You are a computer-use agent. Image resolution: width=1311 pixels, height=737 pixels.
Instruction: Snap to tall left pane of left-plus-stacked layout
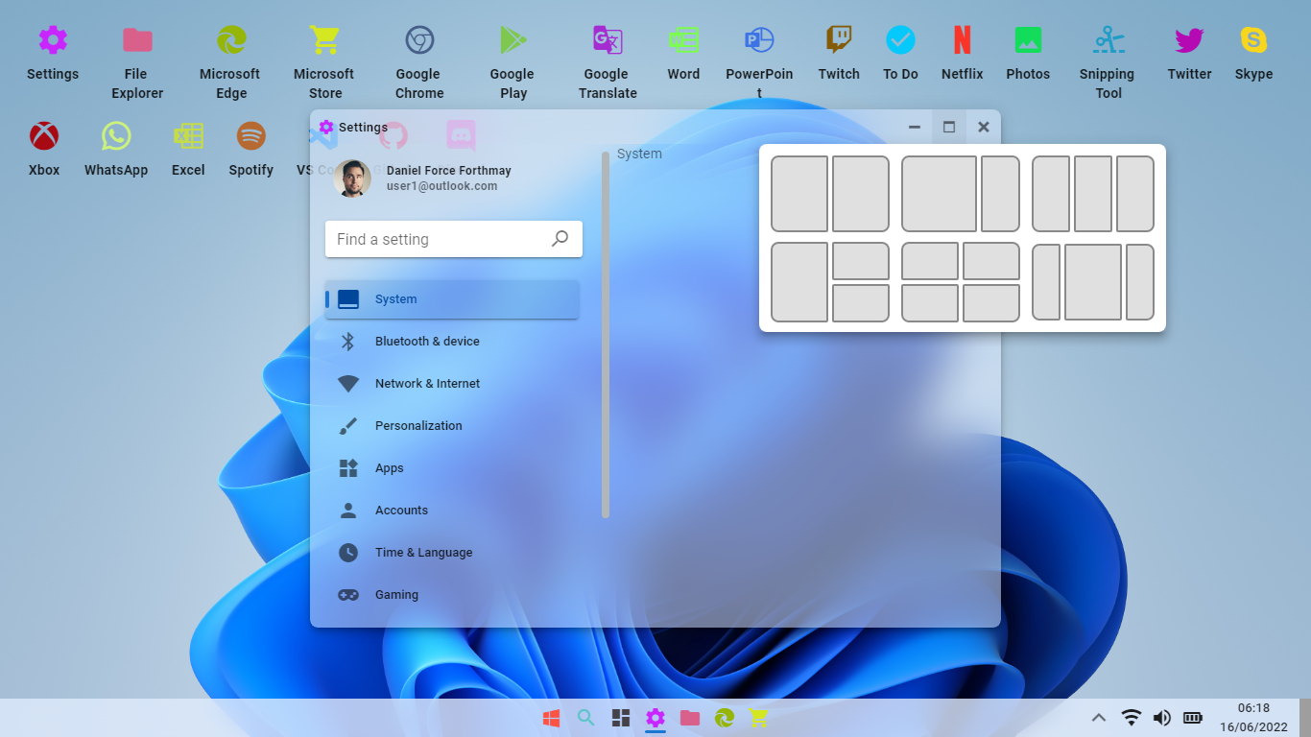(799, 282)
